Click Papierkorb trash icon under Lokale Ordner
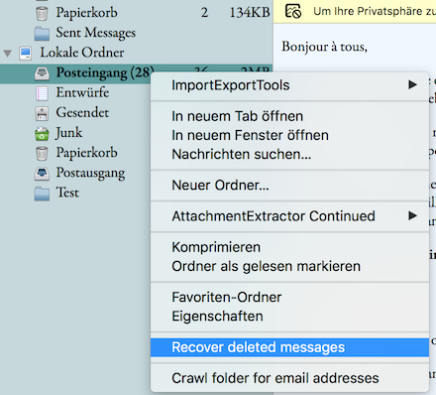Viewport: 436px width, 395px height. click(x=42, y=154)
